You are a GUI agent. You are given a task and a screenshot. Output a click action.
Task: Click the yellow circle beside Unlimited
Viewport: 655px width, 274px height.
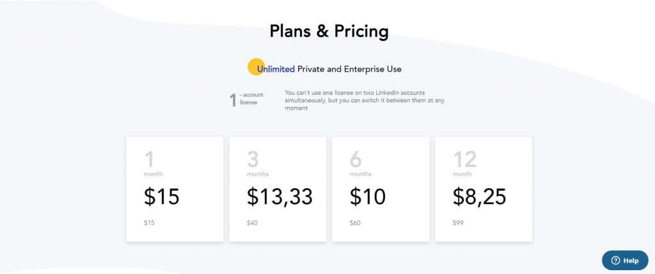[x=256, y=67]
